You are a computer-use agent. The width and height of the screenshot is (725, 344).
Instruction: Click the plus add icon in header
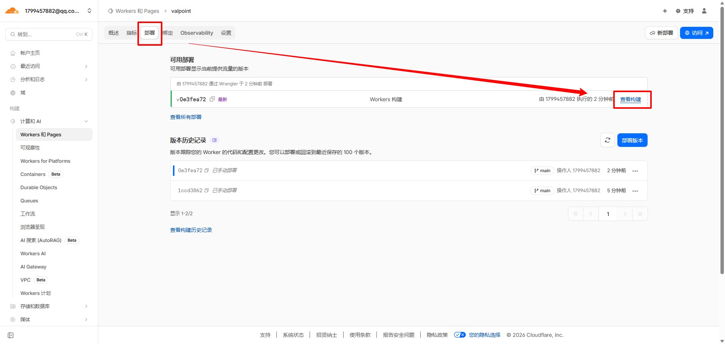point(665,11)
